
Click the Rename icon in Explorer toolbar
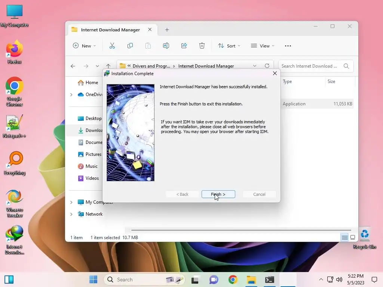(166, 46)
